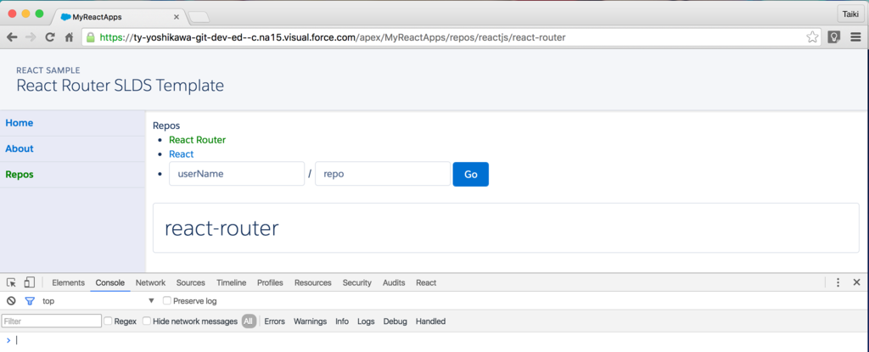Open the Security tab
Screen dimensions: 869x352
(x=357, y=282)
